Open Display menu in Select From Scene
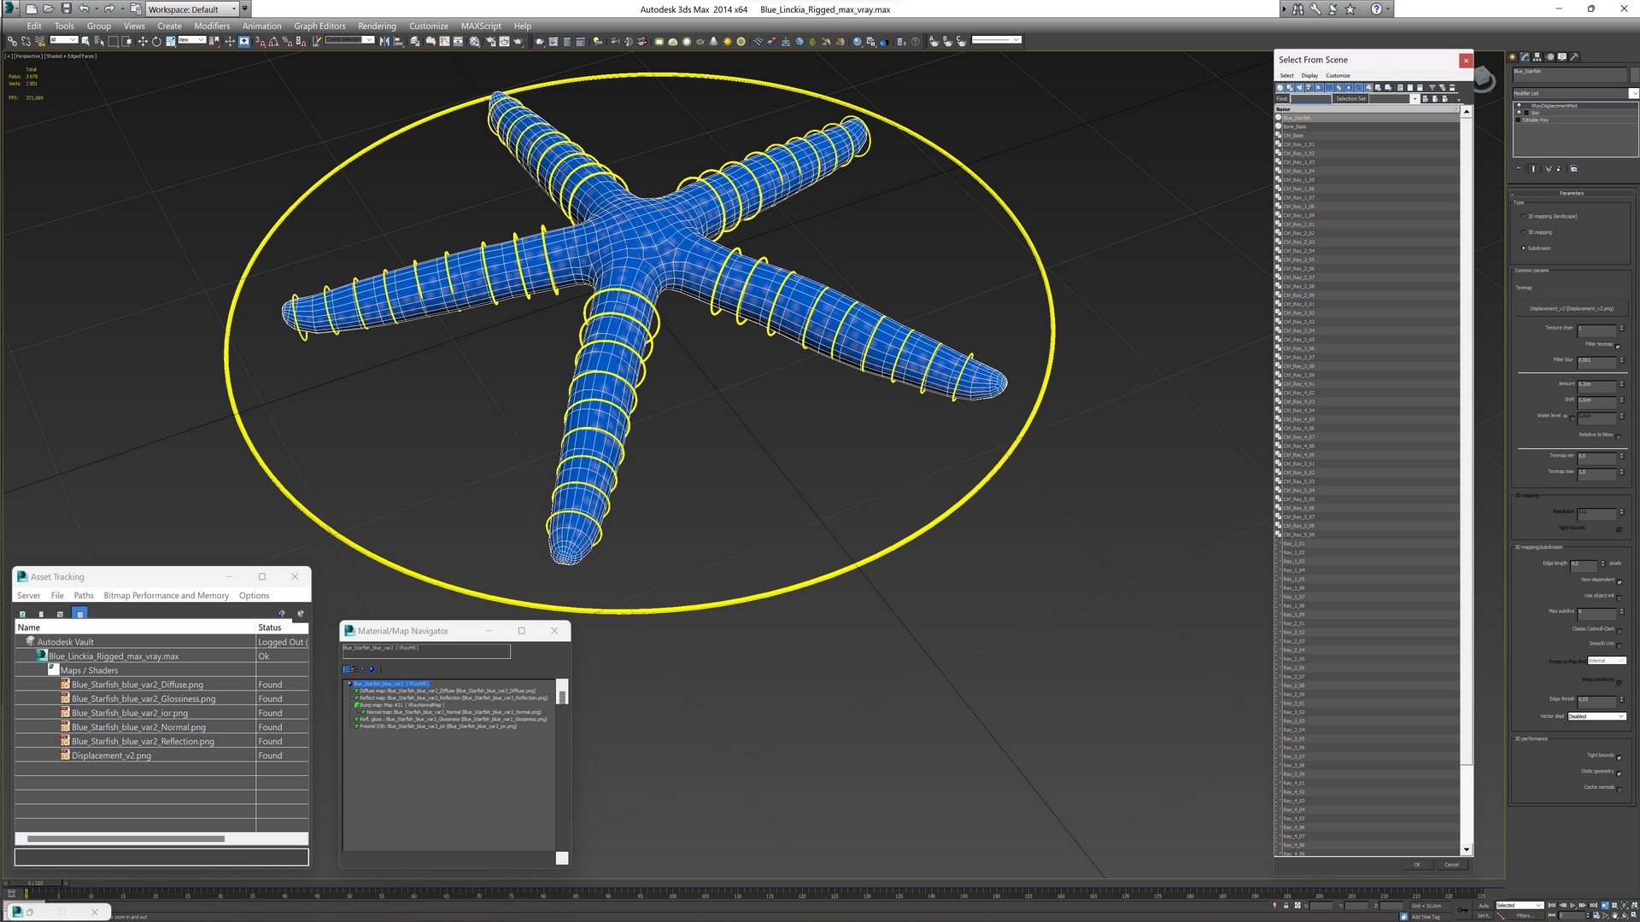This screenshot has width=1640, height=922. (1309, 75)
